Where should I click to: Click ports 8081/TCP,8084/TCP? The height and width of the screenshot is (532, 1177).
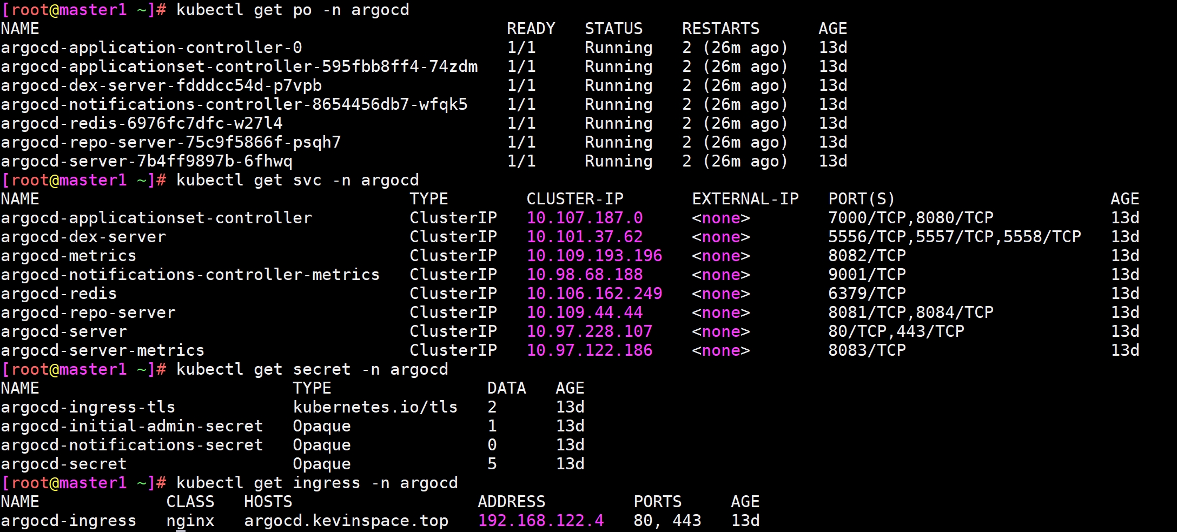[911, 313]
